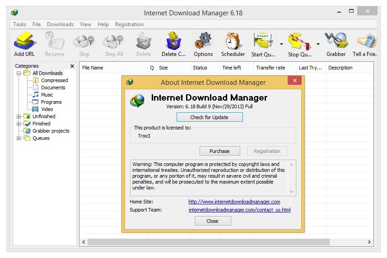Open the View menu
387x258 pixels.
click(85, 24)
